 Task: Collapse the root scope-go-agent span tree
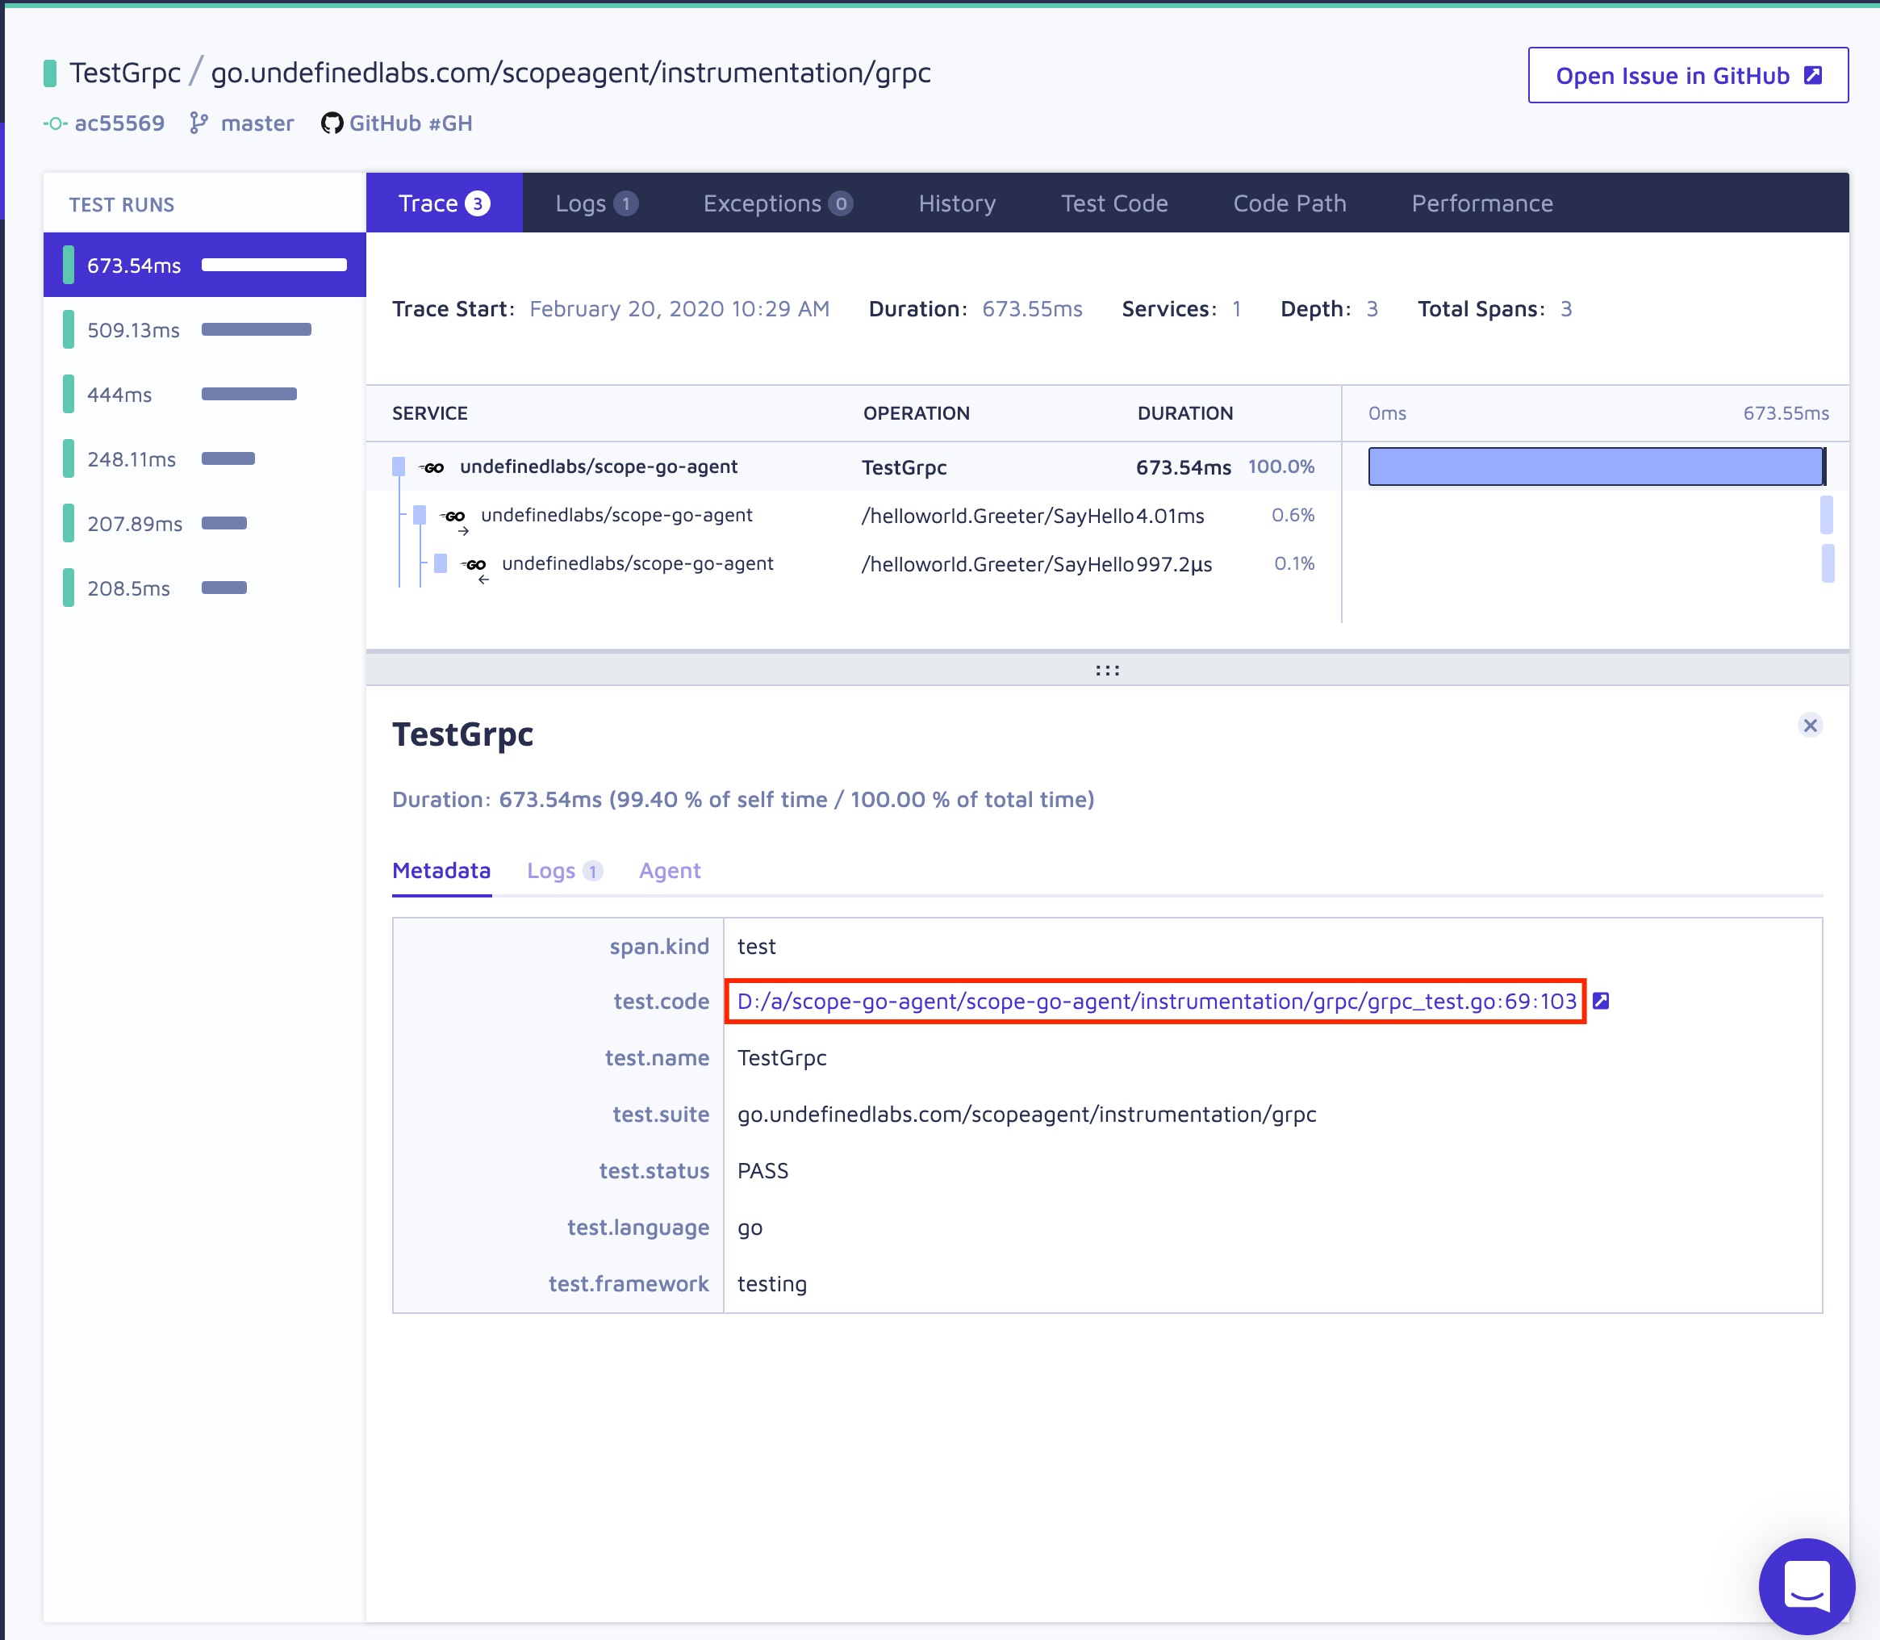399,466
